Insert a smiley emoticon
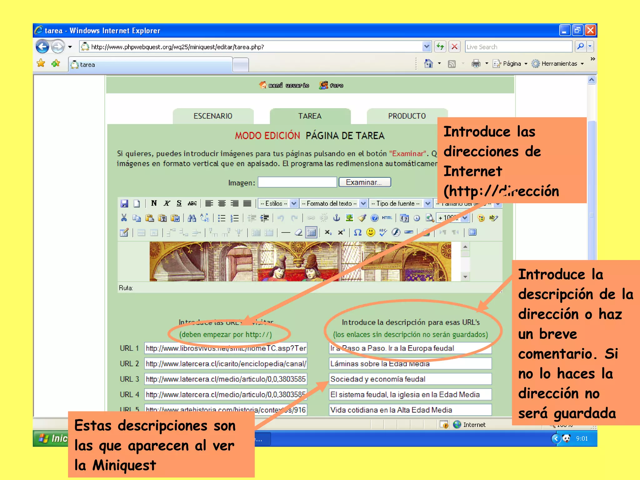Image resolution: width=640 pixels, height=480 pixels. click(371, 232)
